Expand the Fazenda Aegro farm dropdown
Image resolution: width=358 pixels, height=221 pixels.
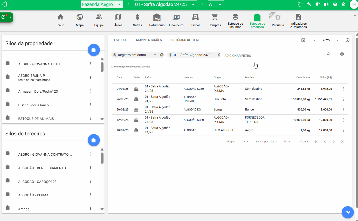[x=119, y=4]
